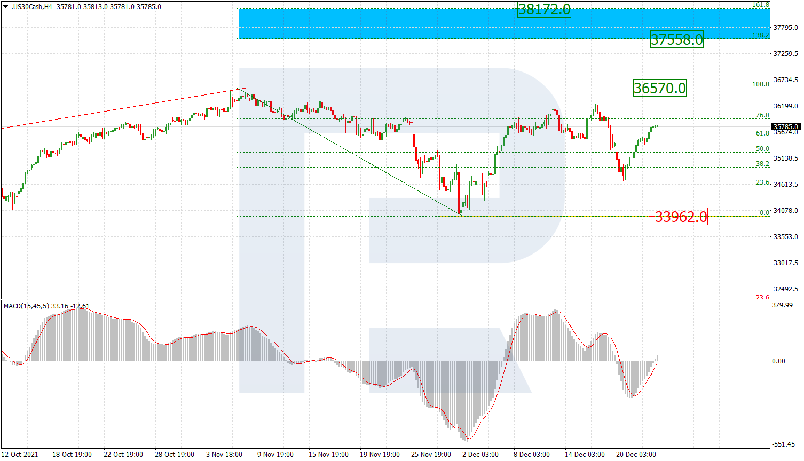
Task: Select the Fibonacci 61.8 level label
Action: pos(762,133)
